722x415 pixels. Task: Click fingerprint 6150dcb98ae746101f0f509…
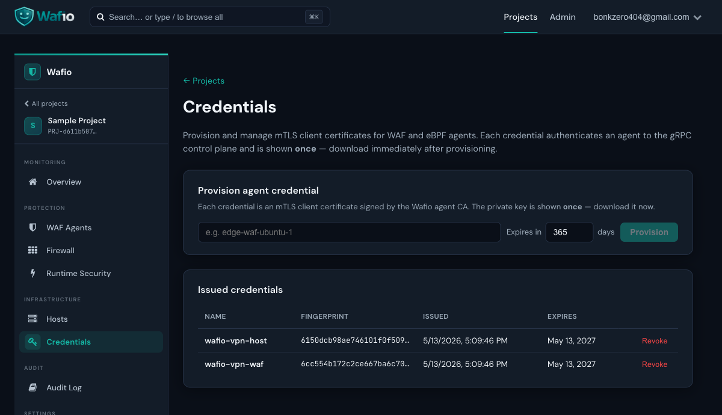click(x=355, y=340)
